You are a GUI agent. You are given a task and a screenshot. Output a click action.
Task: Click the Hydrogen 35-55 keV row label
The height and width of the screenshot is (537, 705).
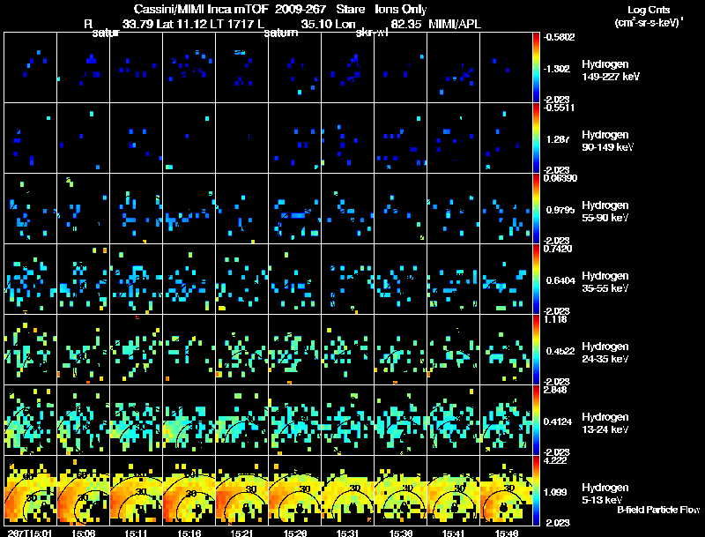605,282
